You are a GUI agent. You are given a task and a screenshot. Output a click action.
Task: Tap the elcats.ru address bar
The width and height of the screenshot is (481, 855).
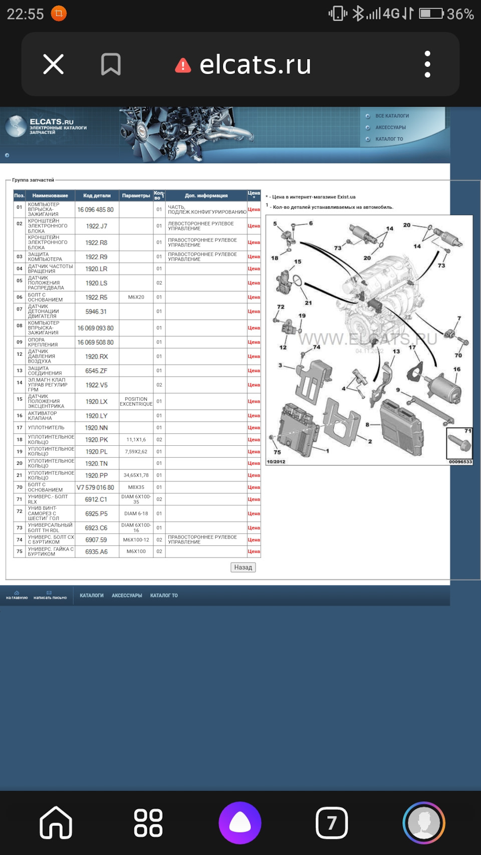[x=255, y=65]
